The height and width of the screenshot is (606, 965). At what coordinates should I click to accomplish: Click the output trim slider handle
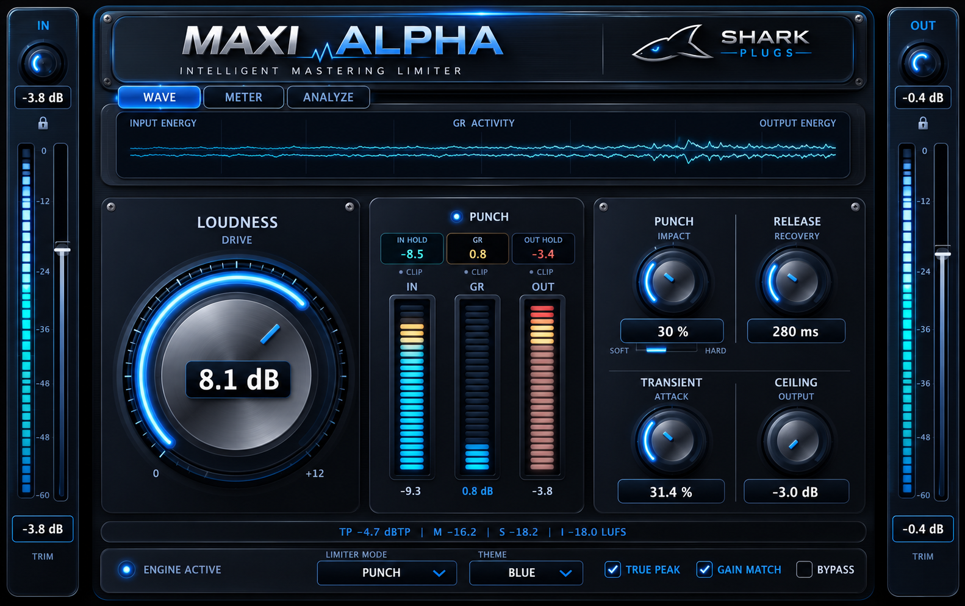(x=943, y=253)
